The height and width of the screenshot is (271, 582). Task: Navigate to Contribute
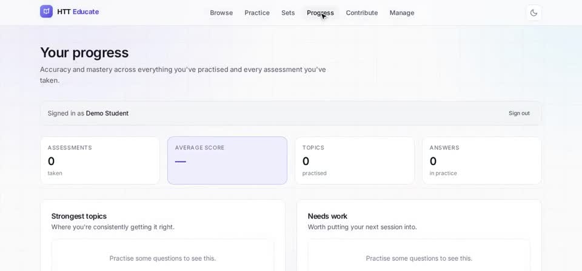(362, 13)
